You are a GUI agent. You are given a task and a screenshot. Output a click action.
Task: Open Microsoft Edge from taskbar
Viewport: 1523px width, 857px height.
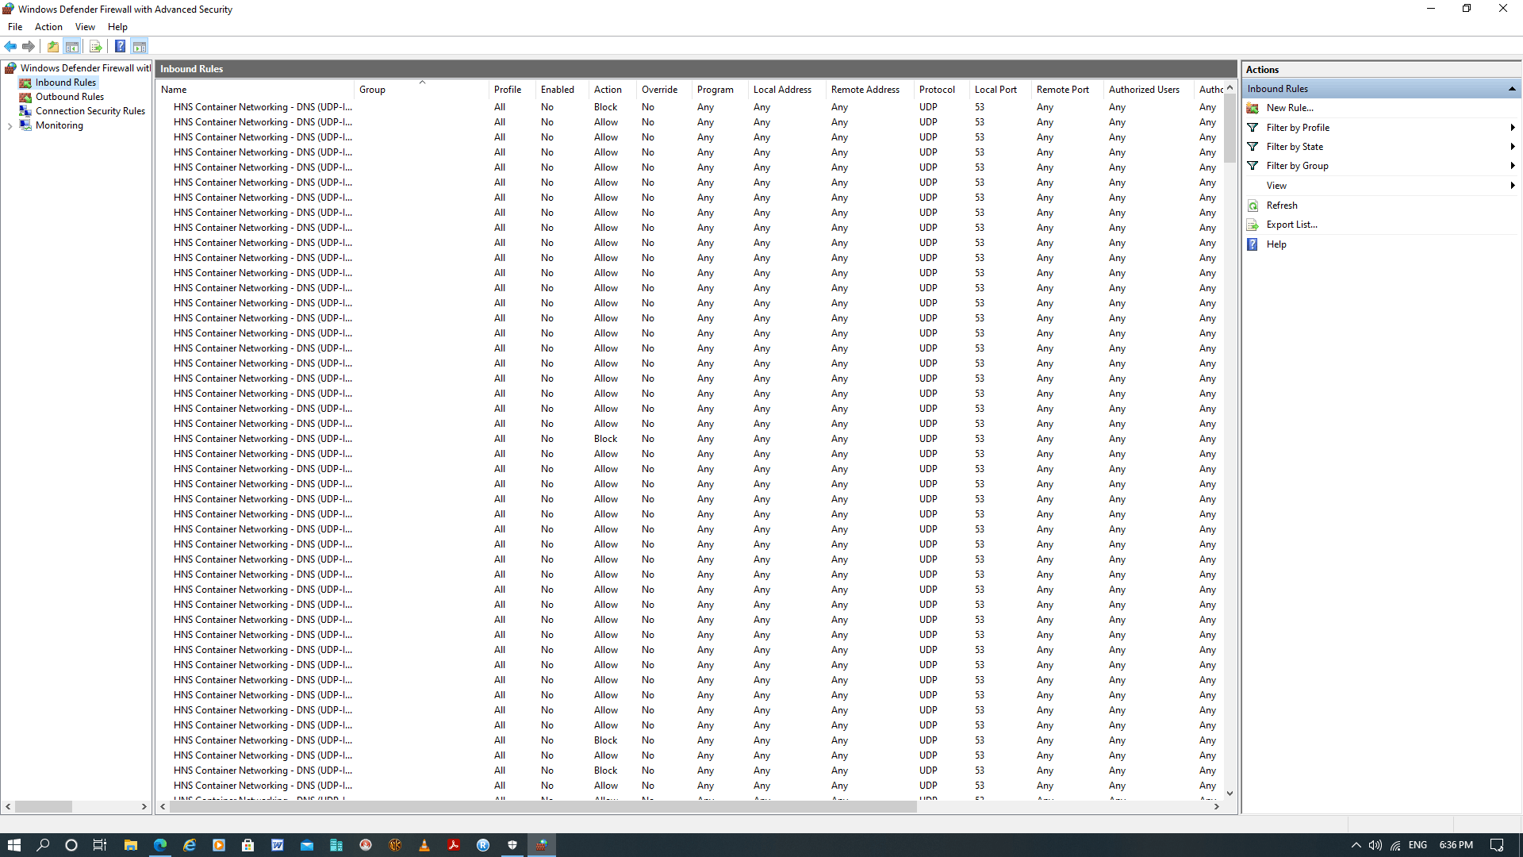(160, 845)
